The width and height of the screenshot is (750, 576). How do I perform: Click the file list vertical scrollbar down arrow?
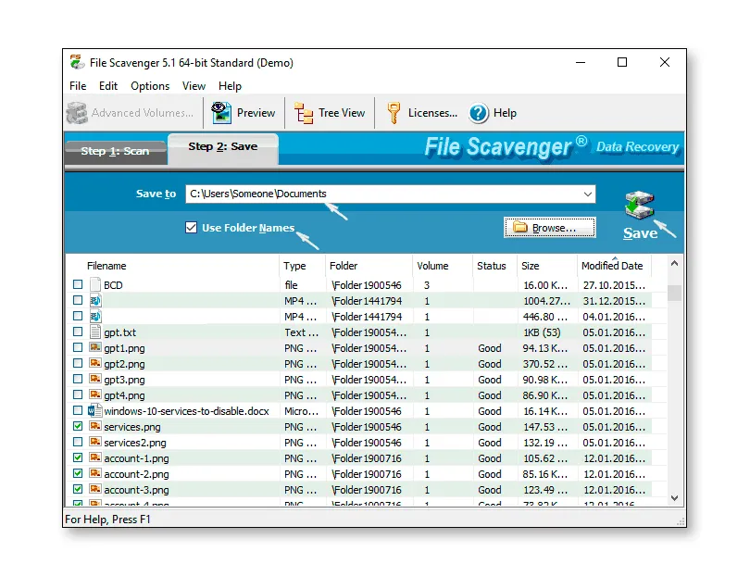pyautogui.click(x=675, y=498)
